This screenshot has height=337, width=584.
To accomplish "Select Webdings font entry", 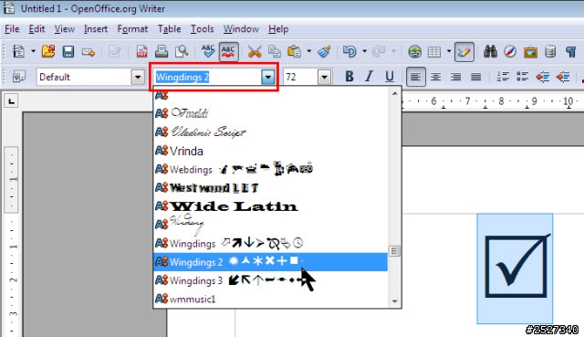I will click(x=271, y=169).
